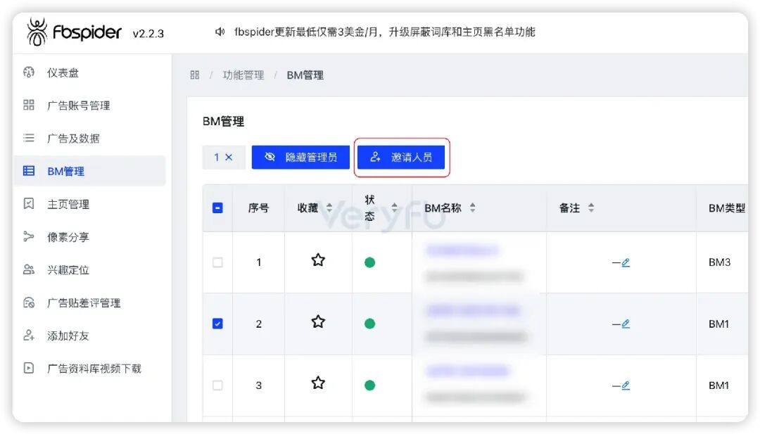
Task: Click the 隐藏管理员 hide admin button
Action: (x=301, y=157)
